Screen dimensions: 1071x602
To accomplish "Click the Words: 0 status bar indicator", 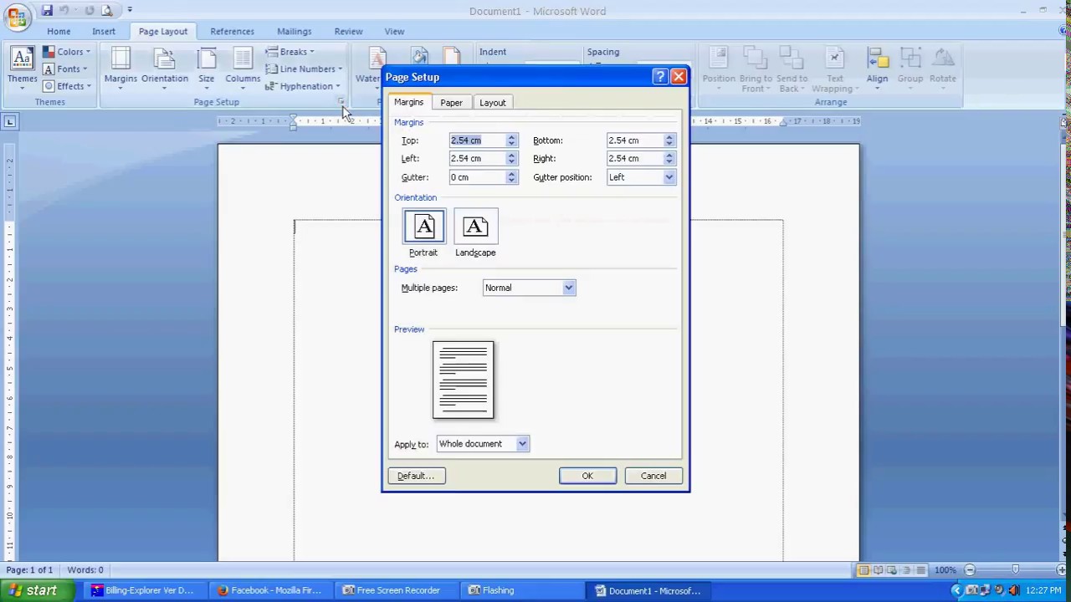I will coord(85,570).
